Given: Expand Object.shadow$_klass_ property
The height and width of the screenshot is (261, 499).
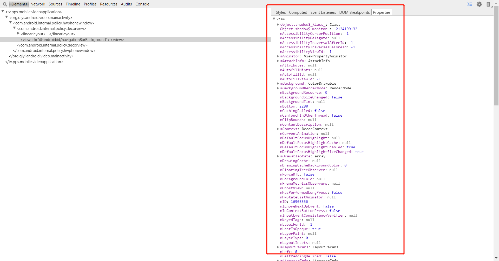Looking at the screenshot, I should [x=278, y=24].
